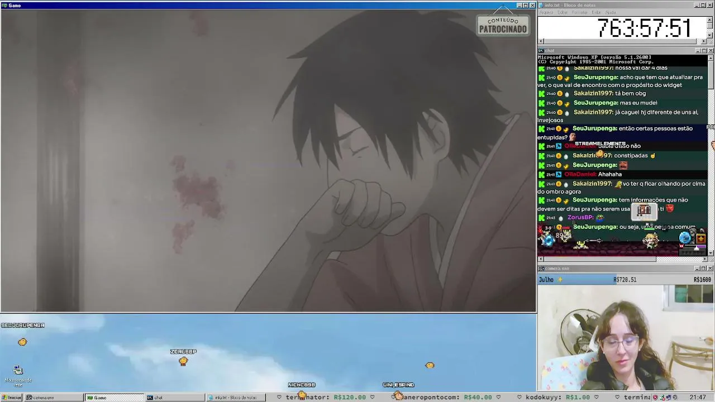
Task: Click the chick under SEUJURUPENGA label
Action: click(22, 342)
